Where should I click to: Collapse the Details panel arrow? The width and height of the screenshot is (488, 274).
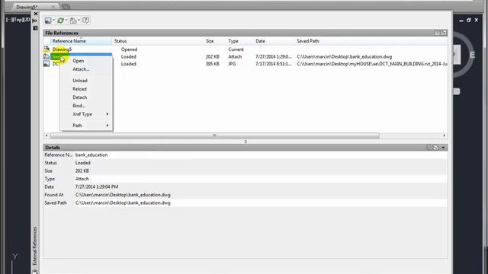point(443,148)
